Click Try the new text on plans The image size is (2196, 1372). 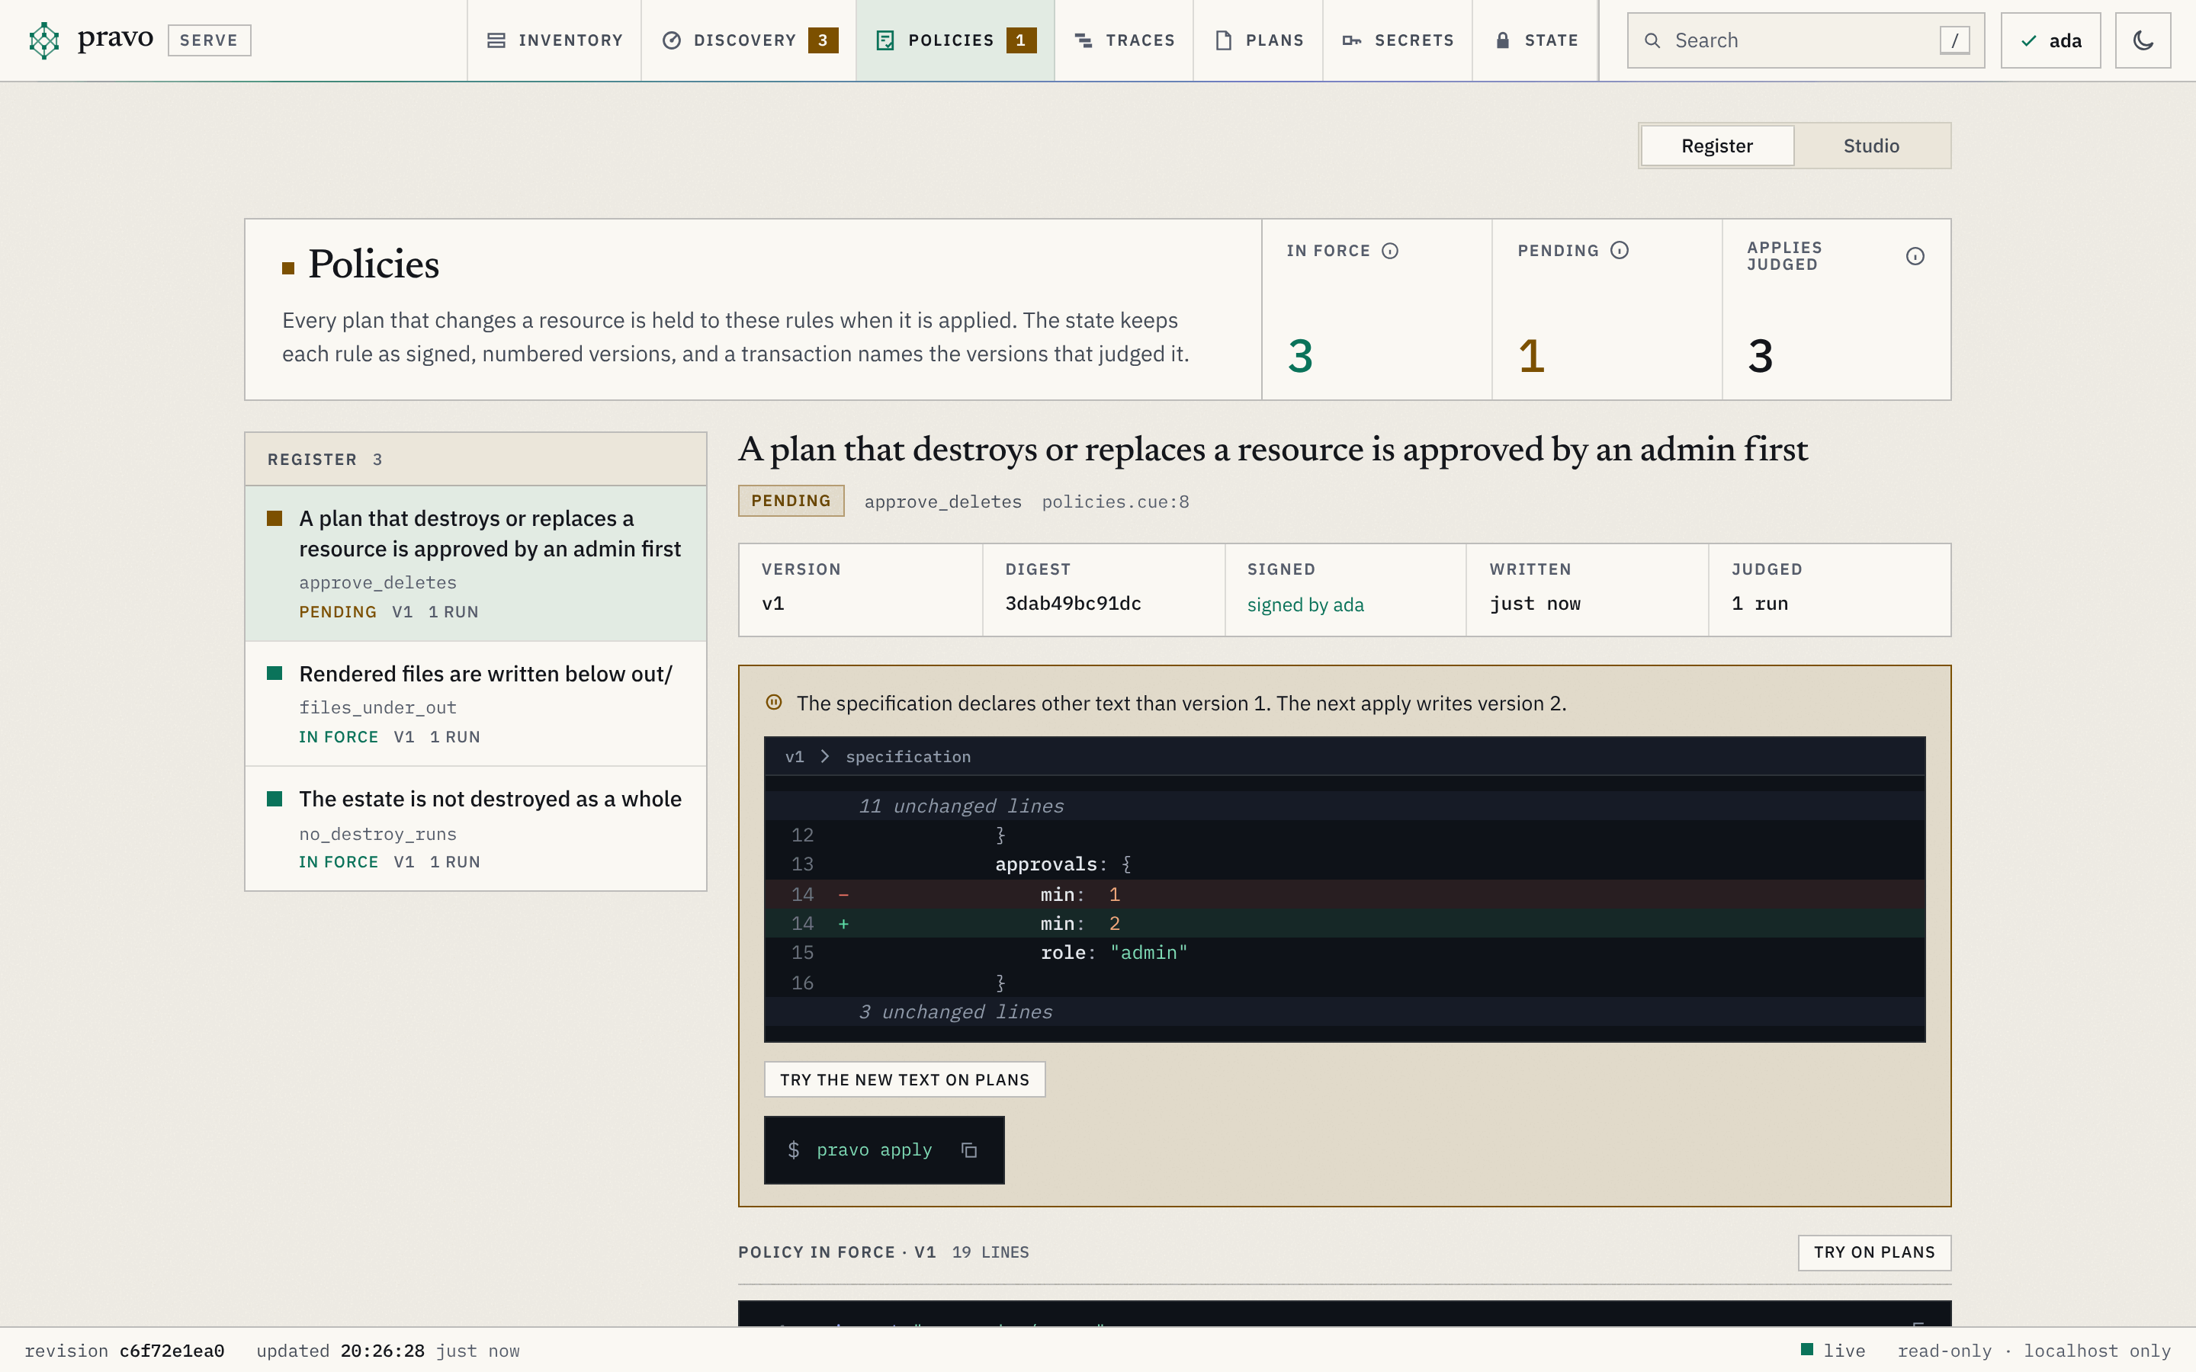tap(904, 1080)
